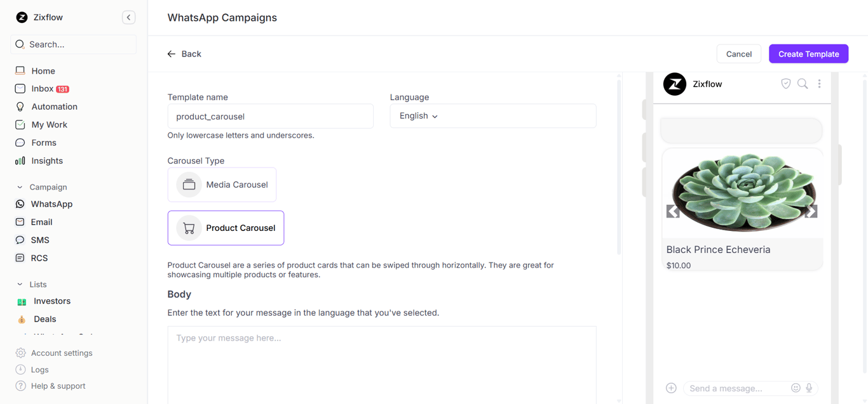868x404 pixels.
Task: Click the microphone icon in the message bar
Action: (810, 388)
